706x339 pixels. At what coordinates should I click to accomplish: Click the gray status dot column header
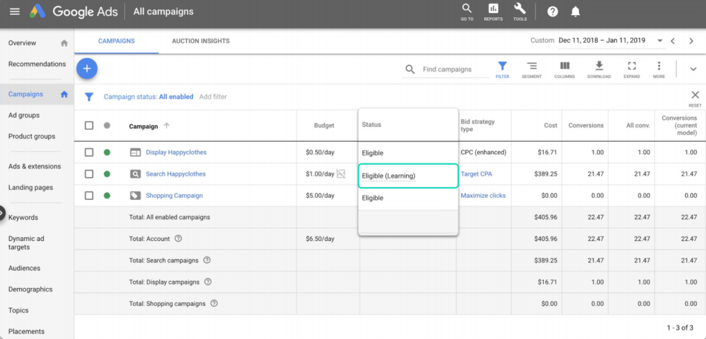(107, 125)
